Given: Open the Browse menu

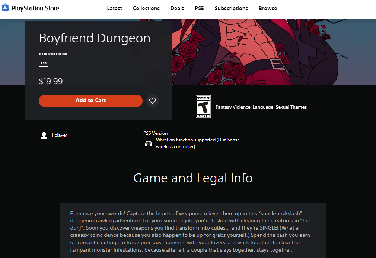Looking at the screenshot, I should click(268, 9).
